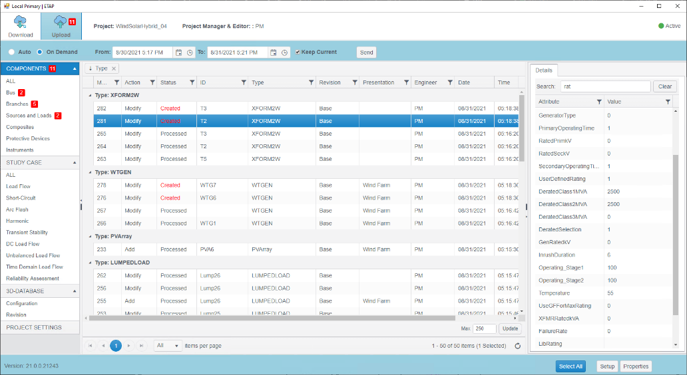Open the To date time picker clock

[284, 52]
